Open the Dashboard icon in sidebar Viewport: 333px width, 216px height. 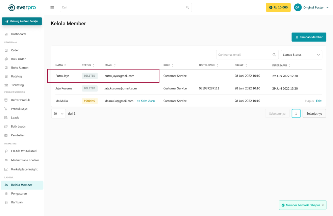[6, 34]
